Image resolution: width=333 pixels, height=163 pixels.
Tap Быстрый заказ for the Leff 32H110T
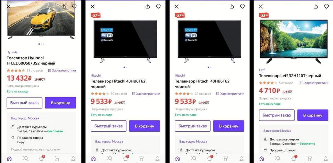coord(277,115)
